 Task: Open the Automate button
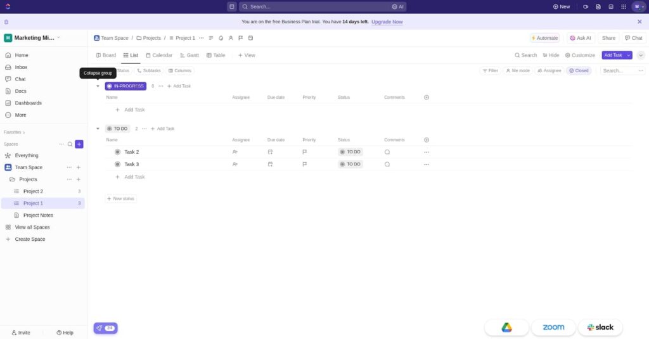tap(544, 38)
